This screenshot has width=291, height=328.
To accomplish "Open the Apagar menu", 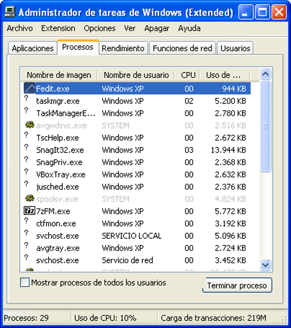I will pyautogui.click(x=157, y=28).
